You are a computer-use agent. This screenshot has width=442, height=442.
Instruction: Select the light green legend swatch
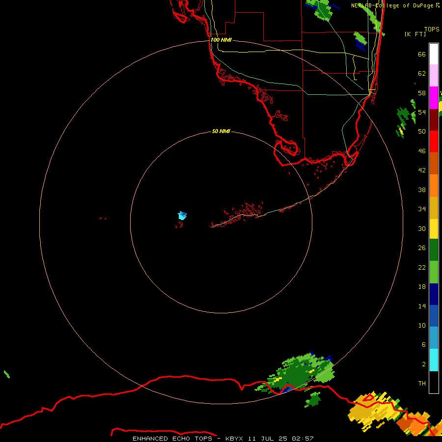[x=434, y=272]
